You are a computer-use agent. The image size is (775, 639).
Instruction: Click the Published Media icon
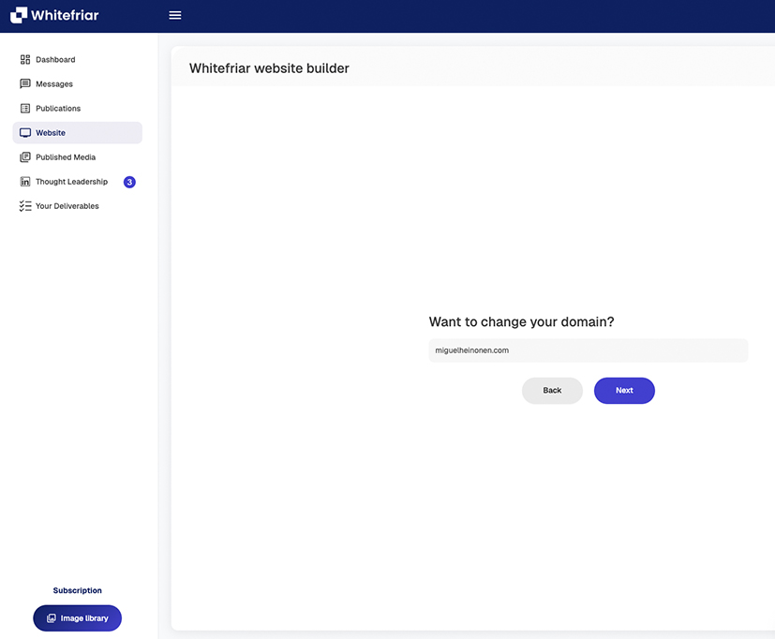pos(25,157)
